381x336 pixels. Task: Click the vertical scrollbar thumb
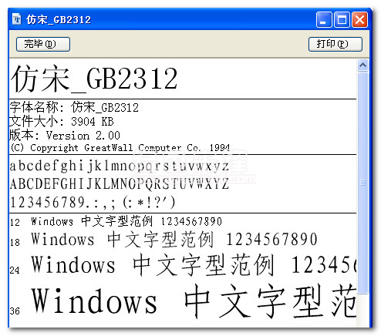tap(362, 183)
